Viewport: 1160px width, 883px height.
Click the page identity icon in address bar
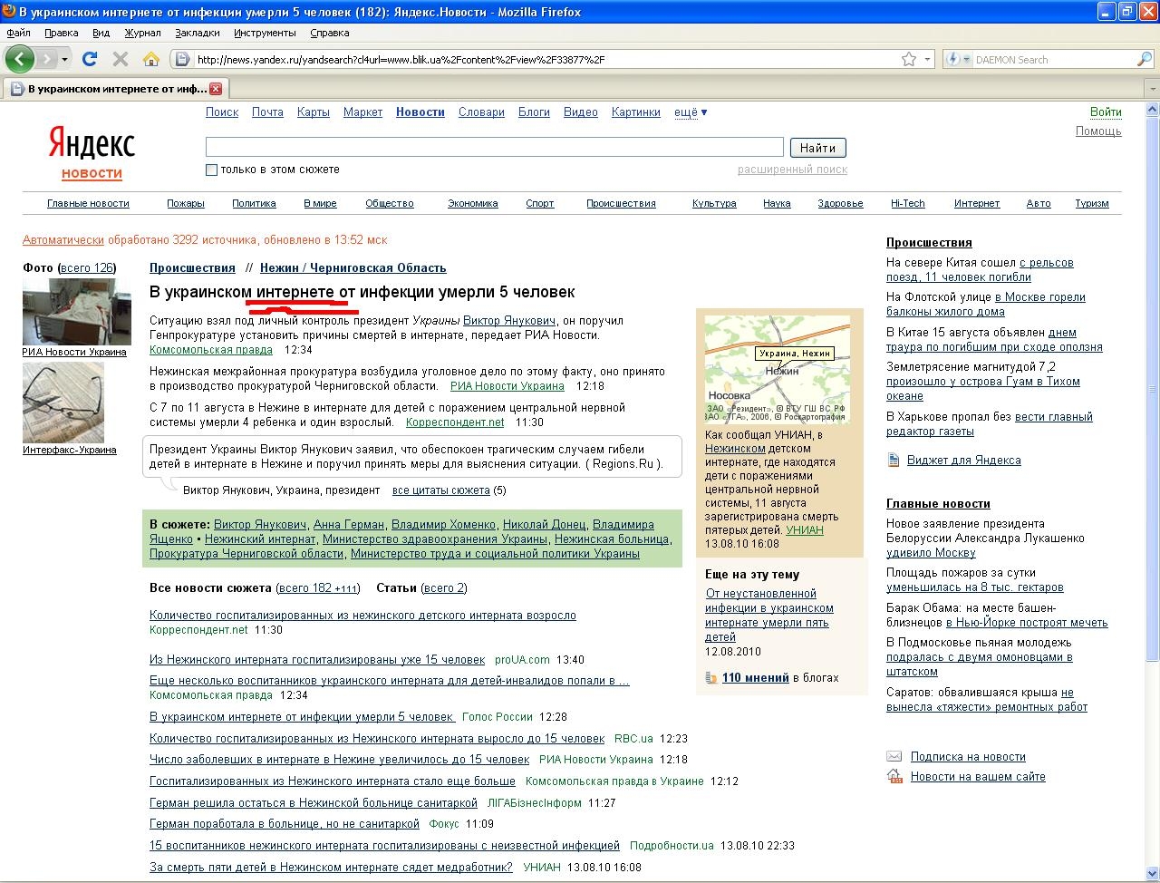(182, 59)
